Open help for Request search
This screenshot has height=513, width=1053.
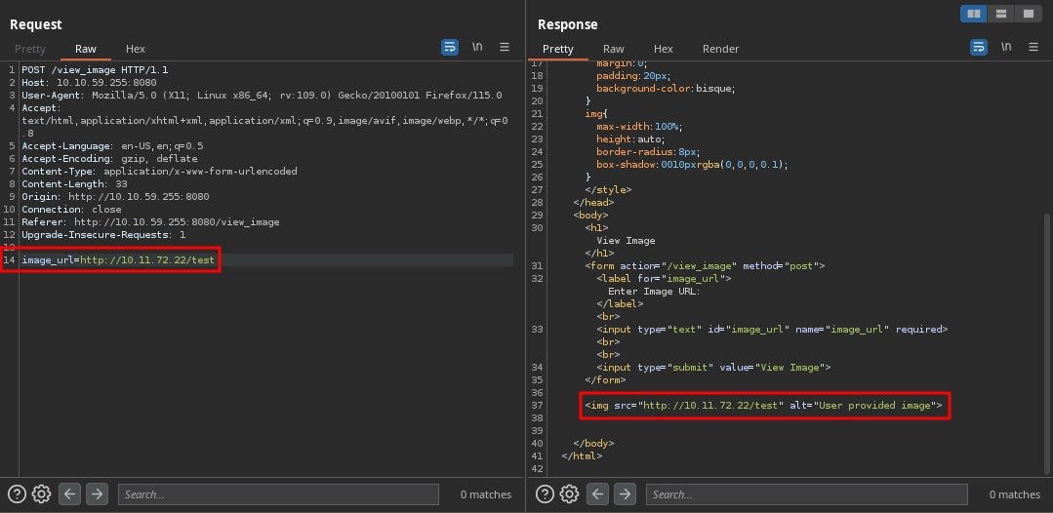17,494
